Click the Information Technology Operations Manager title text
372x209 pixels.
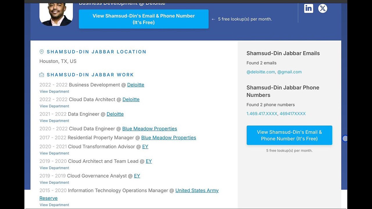coord(118,190)
